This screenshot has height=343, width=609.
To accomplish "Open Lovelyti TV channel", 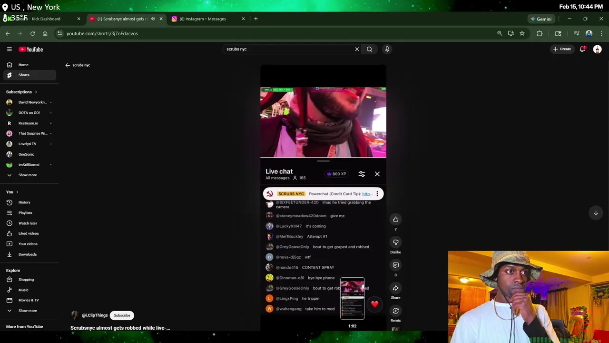I will [x=29, y=144].
